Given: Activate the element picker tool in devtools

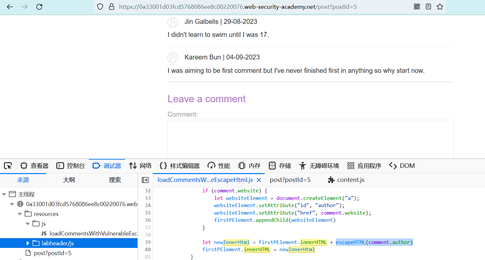Looking at the screenshot, I should [x=8, y=166].
